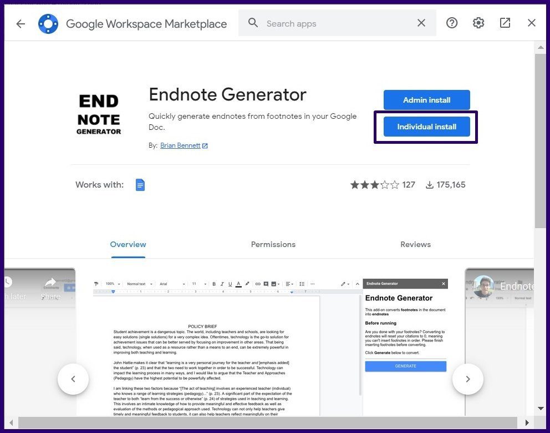This screenshot has width=550, height=433.
Task: Click the Share arrow on left video thumbnail
Action: tap(50, 283)
